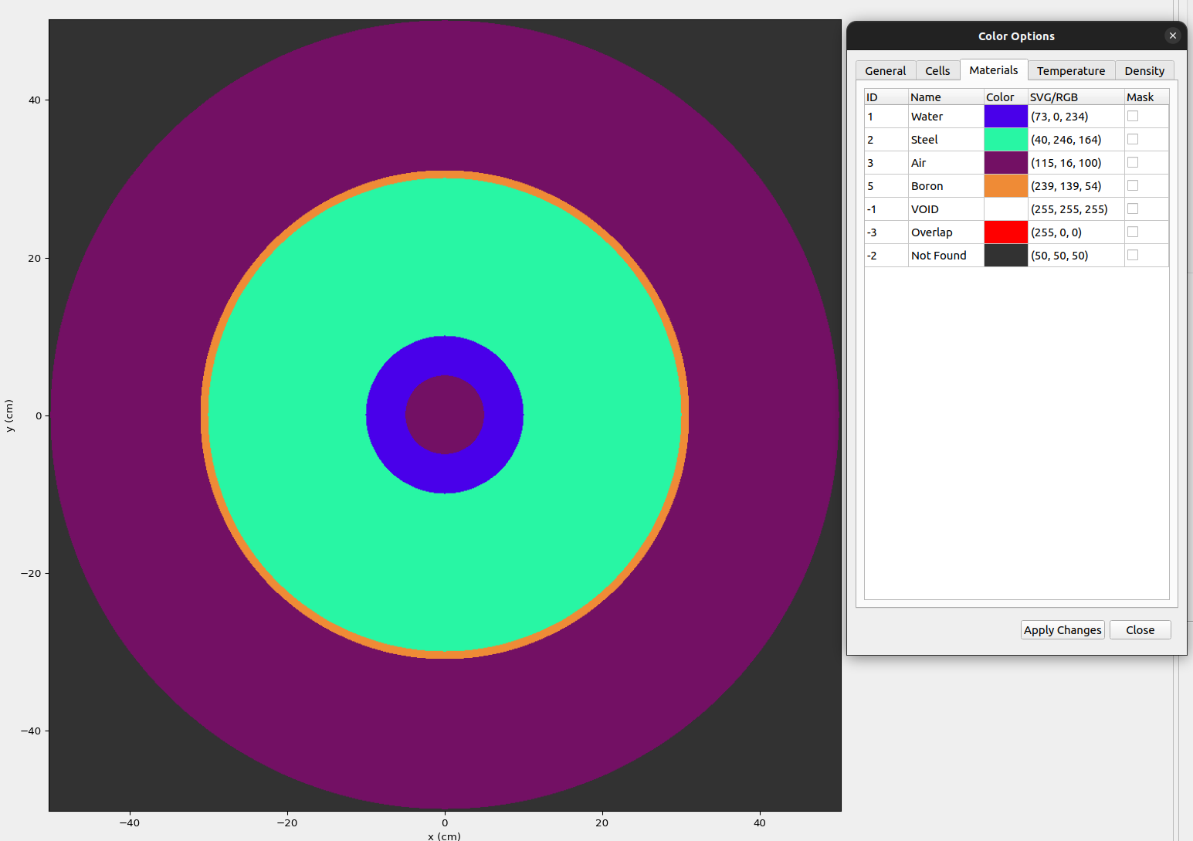Switch to the General tab
The width and height of the screenshot is (1193, 841).
(885, 70)
